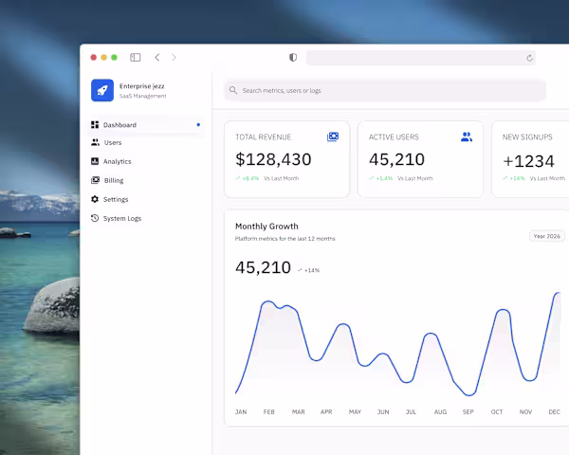This screenshot has width=569, height=455.
Task: Close the browser window with red button
Action: click(94, 57)
